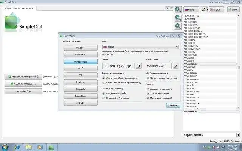The height and width of the screenshot is (151, 242).
Task: Click Send Feedback link in the settings dialog
Action: point(162,36)
